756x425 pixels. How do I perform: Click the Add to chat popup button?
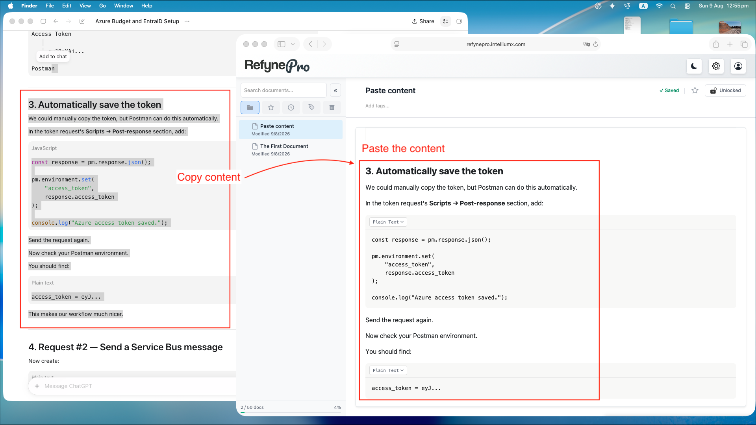(53, 56)
